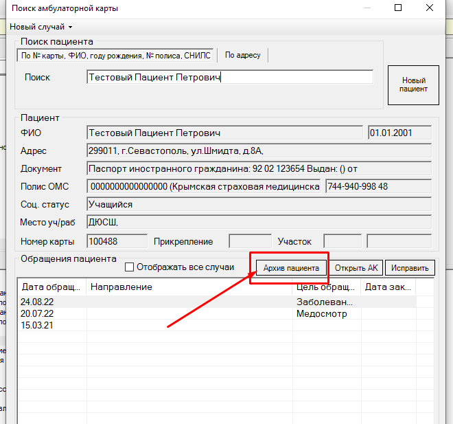Select the По № карты, ФИО search tab
The image size is (453, 424).
115,55
